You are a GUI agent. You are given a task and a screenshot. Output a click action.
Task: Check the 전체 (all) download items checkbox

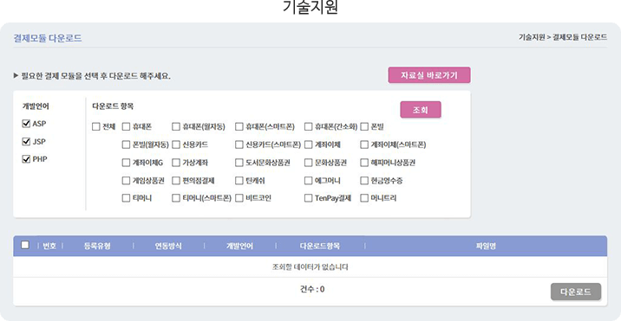pyautogui.click(x=96, y=127)
